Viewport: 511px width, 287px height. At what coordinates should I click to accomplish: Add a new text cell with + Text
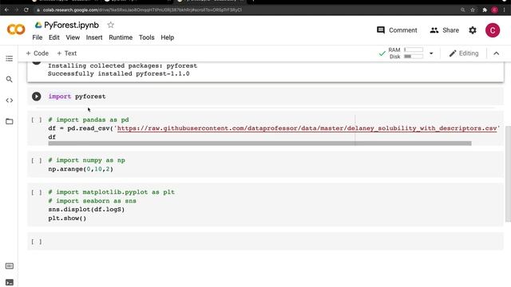click(67, 53)
